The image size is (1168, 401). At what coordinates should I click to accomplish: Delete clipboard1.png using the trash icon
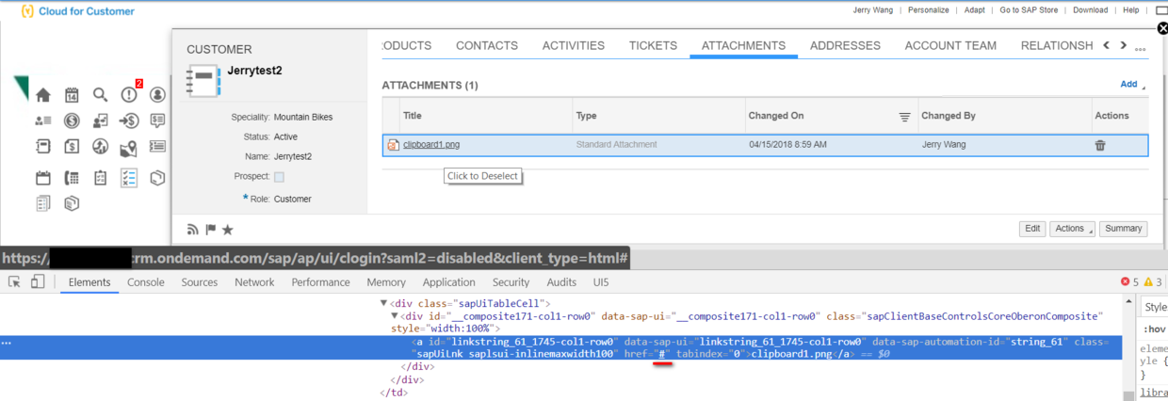[x=1100, y=145]
